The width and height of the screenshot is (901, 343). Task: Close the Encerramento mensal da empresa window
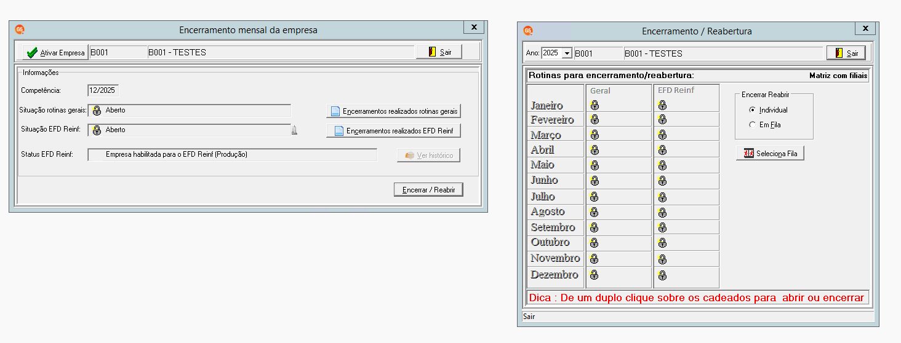[x=474, y=28]
